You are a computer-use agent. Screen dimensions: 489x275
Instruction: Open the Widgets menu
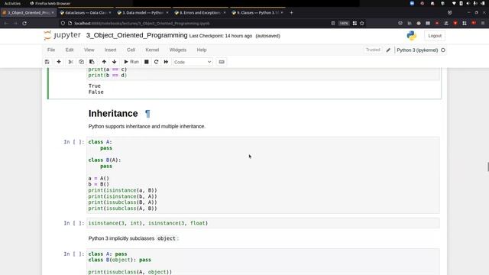click(178, 50)
